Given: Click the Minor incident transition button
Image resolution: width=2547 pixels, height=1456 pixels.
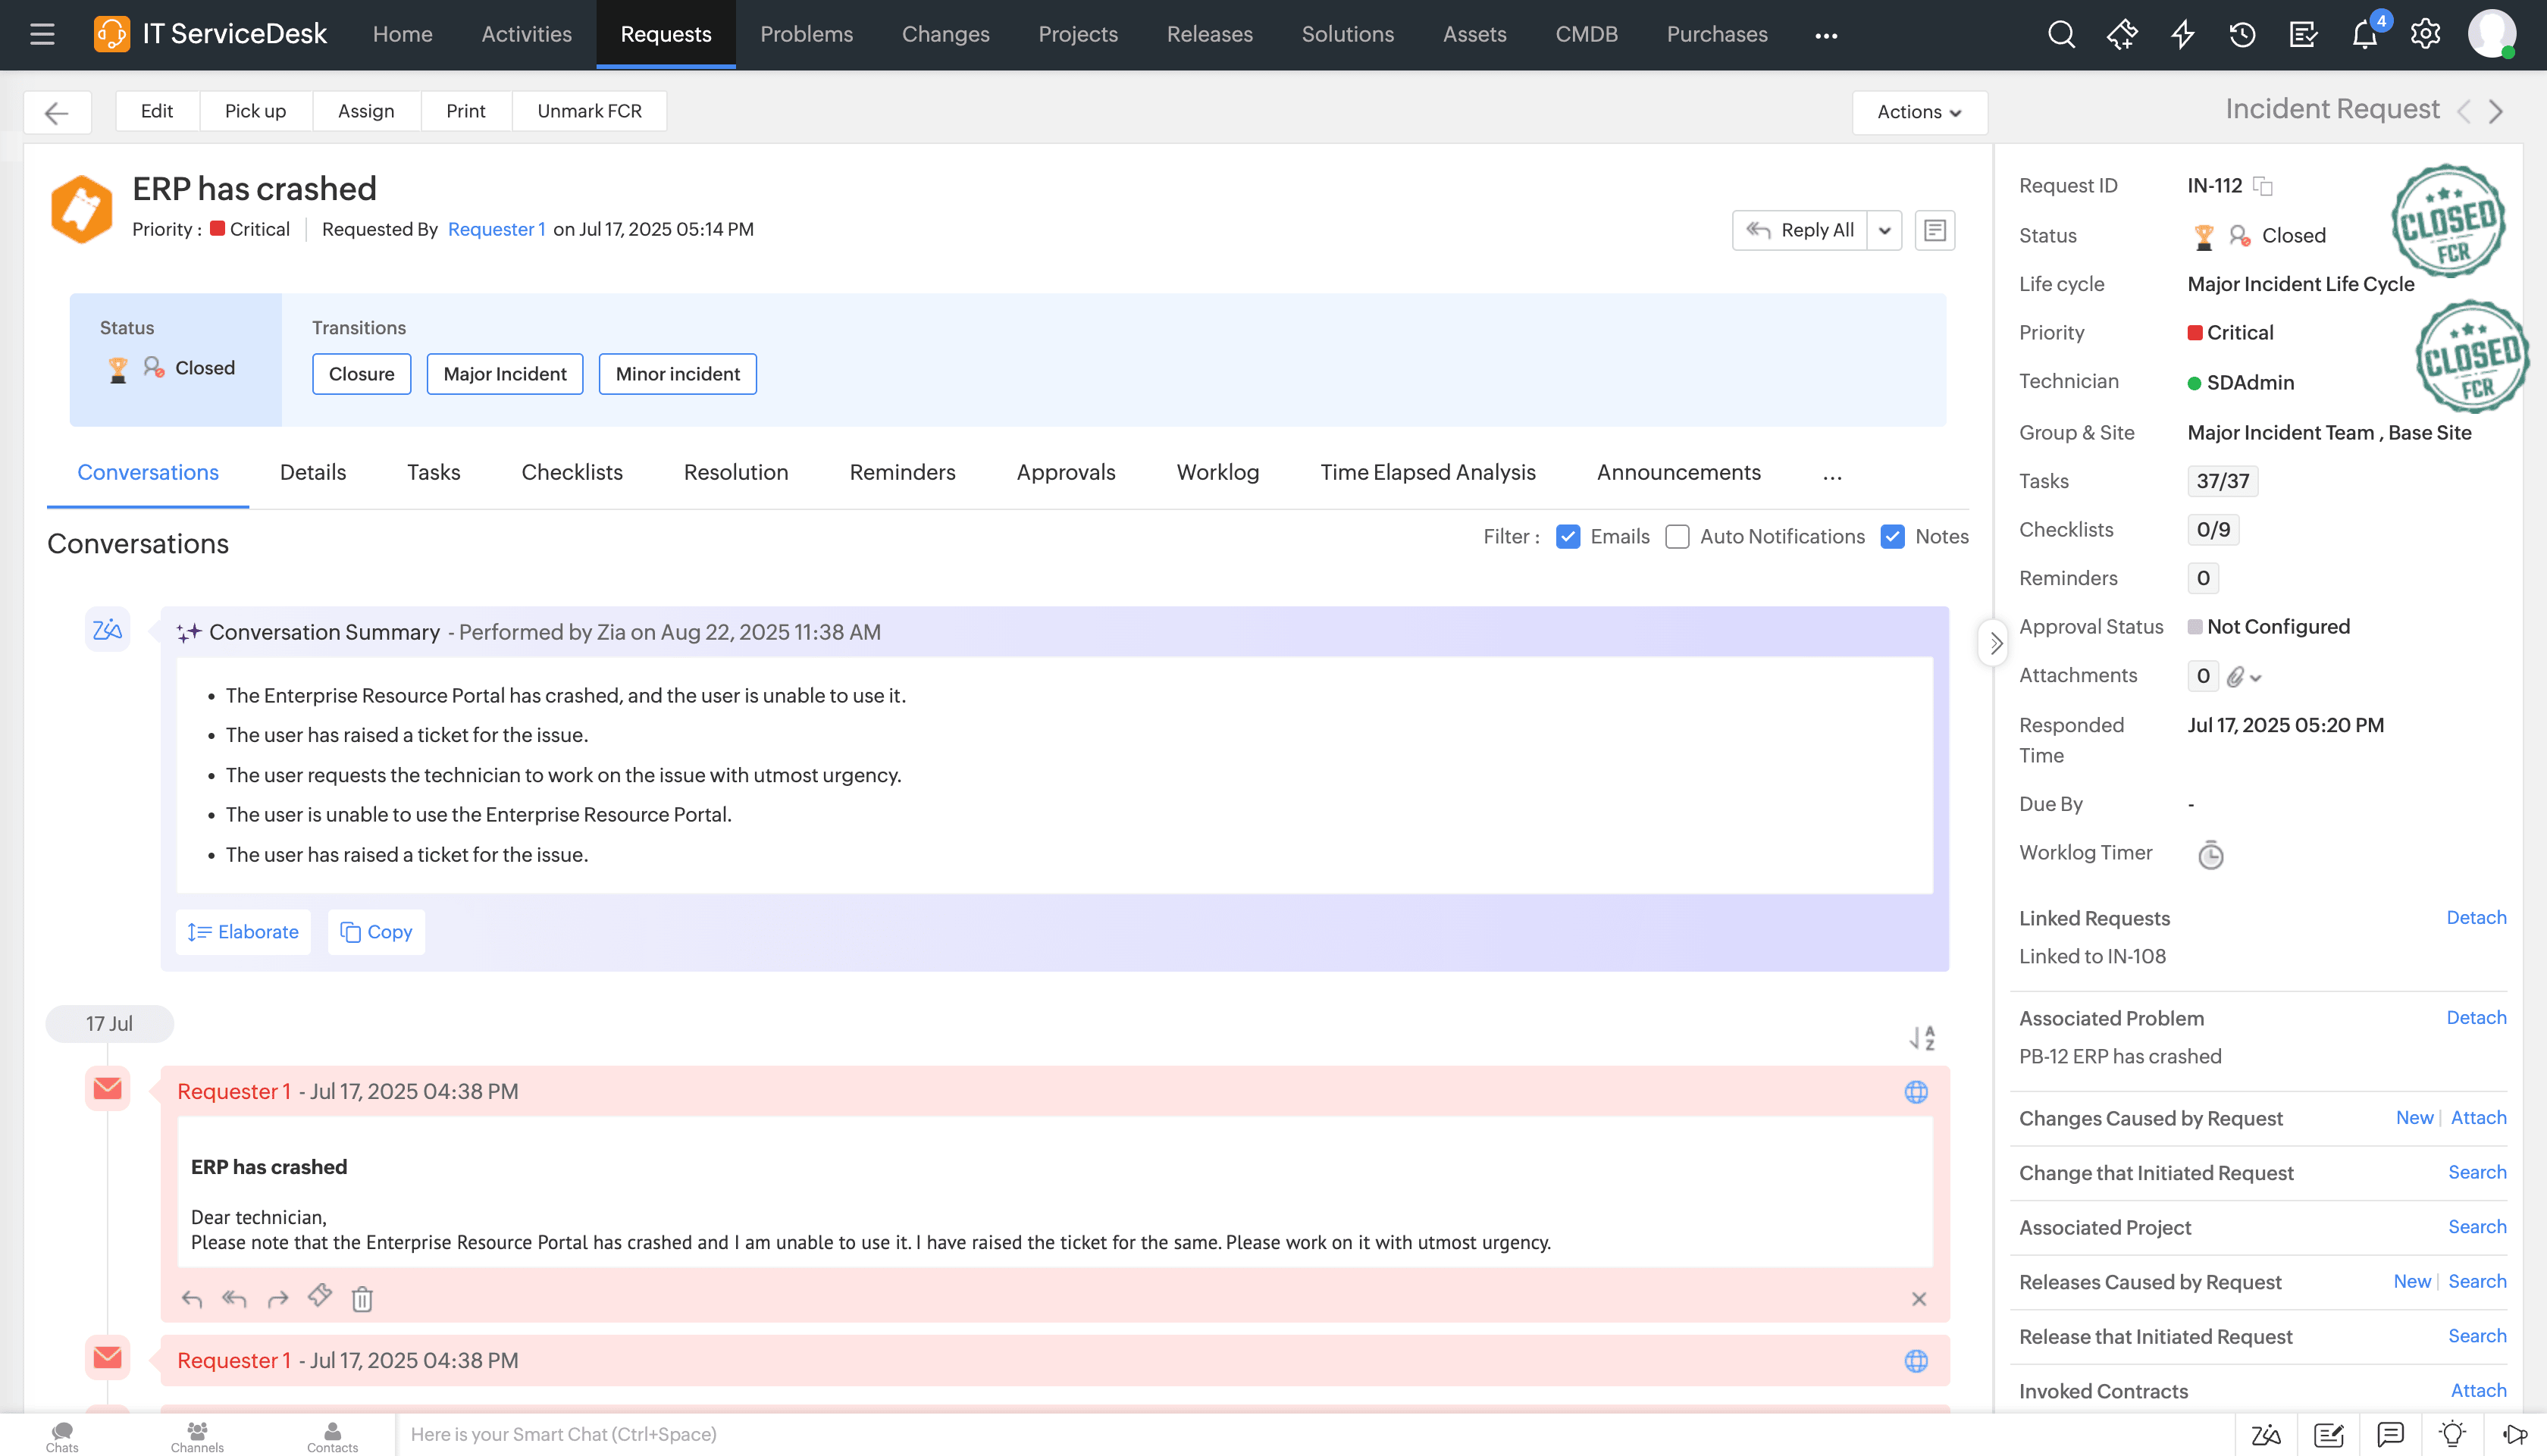Looking at the screenshot, I should point(677,373).
